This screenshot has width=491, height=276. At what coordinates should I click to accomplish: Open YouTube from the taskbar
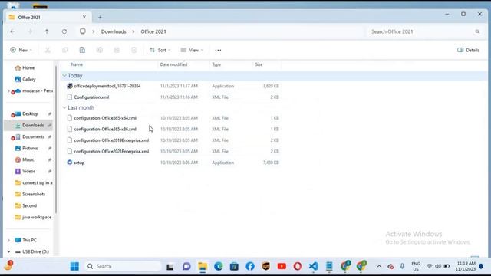pos(282,266)
